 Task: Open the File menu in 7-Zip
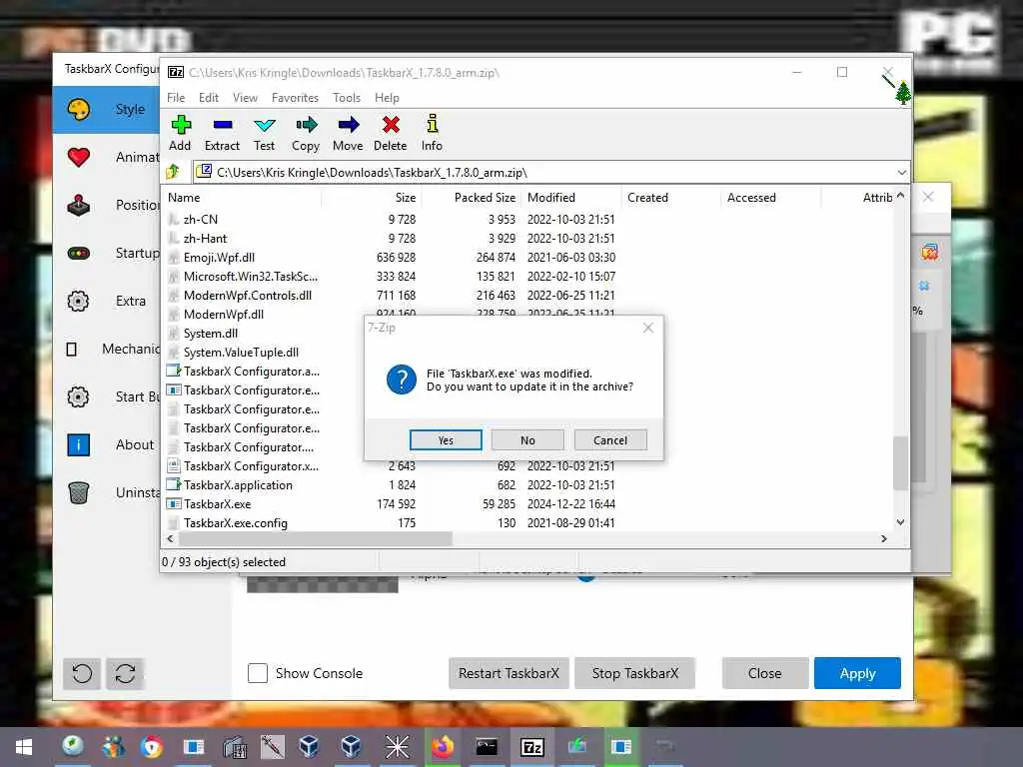tap(176, 98)
